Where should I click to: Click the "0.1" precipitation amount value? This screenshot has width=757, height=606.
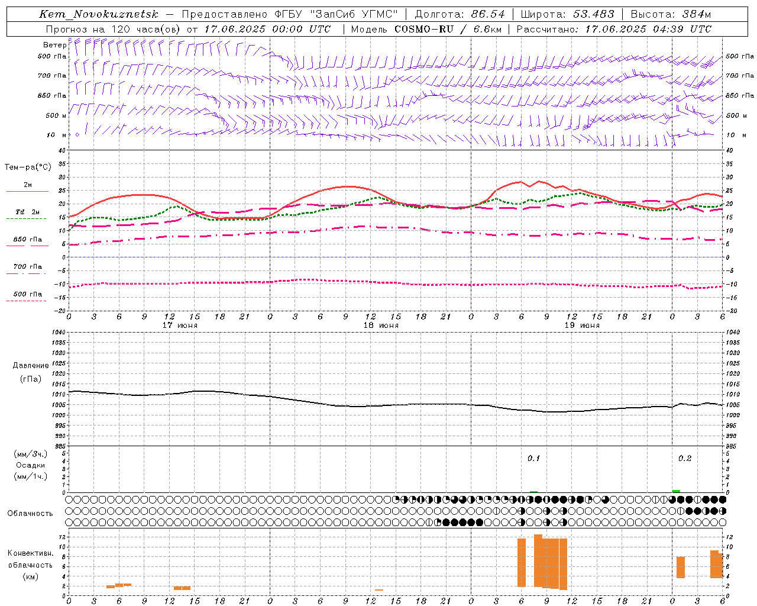pyautogui.click(x=533, y=458)
